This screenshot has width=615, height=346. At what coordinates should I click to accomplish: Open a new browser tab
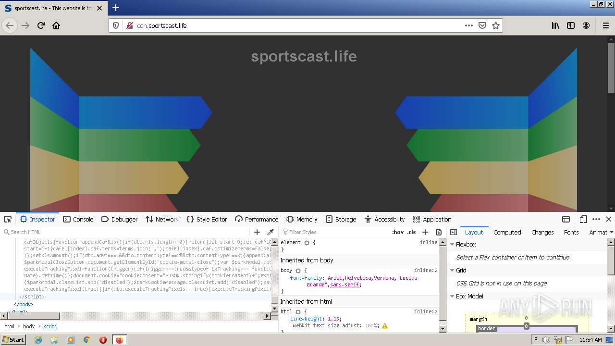tap(116, 8)
